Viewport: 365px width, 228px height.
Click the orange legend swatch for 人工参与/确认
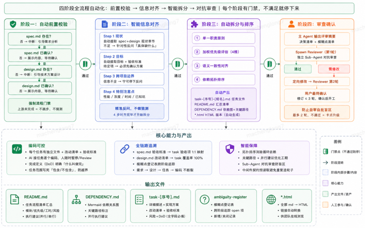325,205
